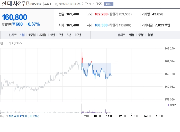Click the change rate −0.37%
Screen dimensions: 180x132
pos(33,24)
